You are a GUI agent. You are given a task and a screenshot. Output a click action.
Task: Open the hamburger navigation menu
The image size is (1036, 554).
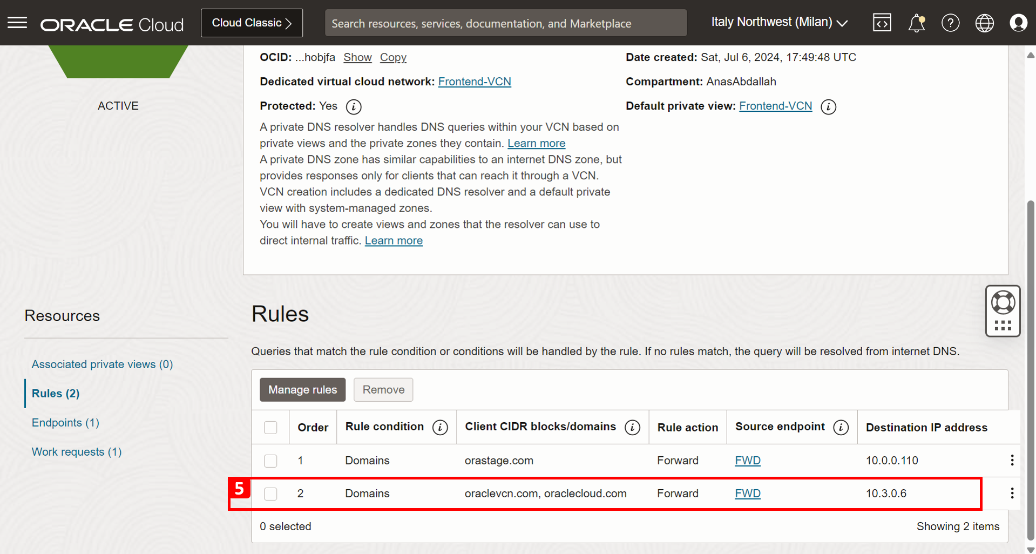17,23
